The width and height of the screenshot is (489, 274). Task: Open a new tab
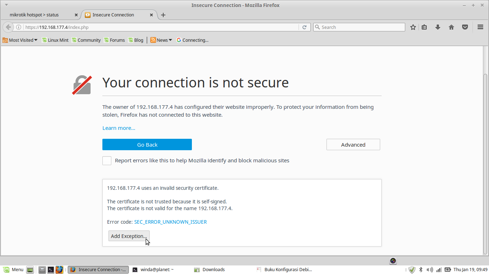(163, 15)
